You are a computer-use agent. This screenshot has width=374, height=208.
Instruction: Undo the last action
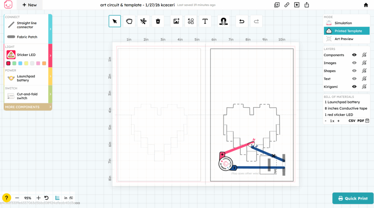[x=241, y=21]
